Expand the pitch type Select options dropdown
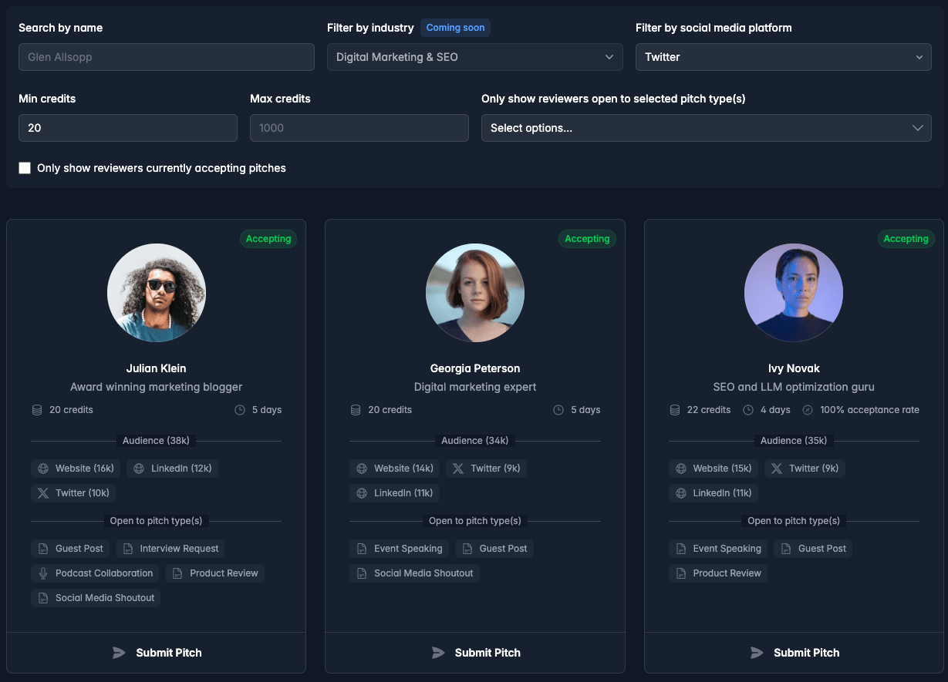Image resolution: width=948 pixels, height=682 pixels. coord(706,128)
